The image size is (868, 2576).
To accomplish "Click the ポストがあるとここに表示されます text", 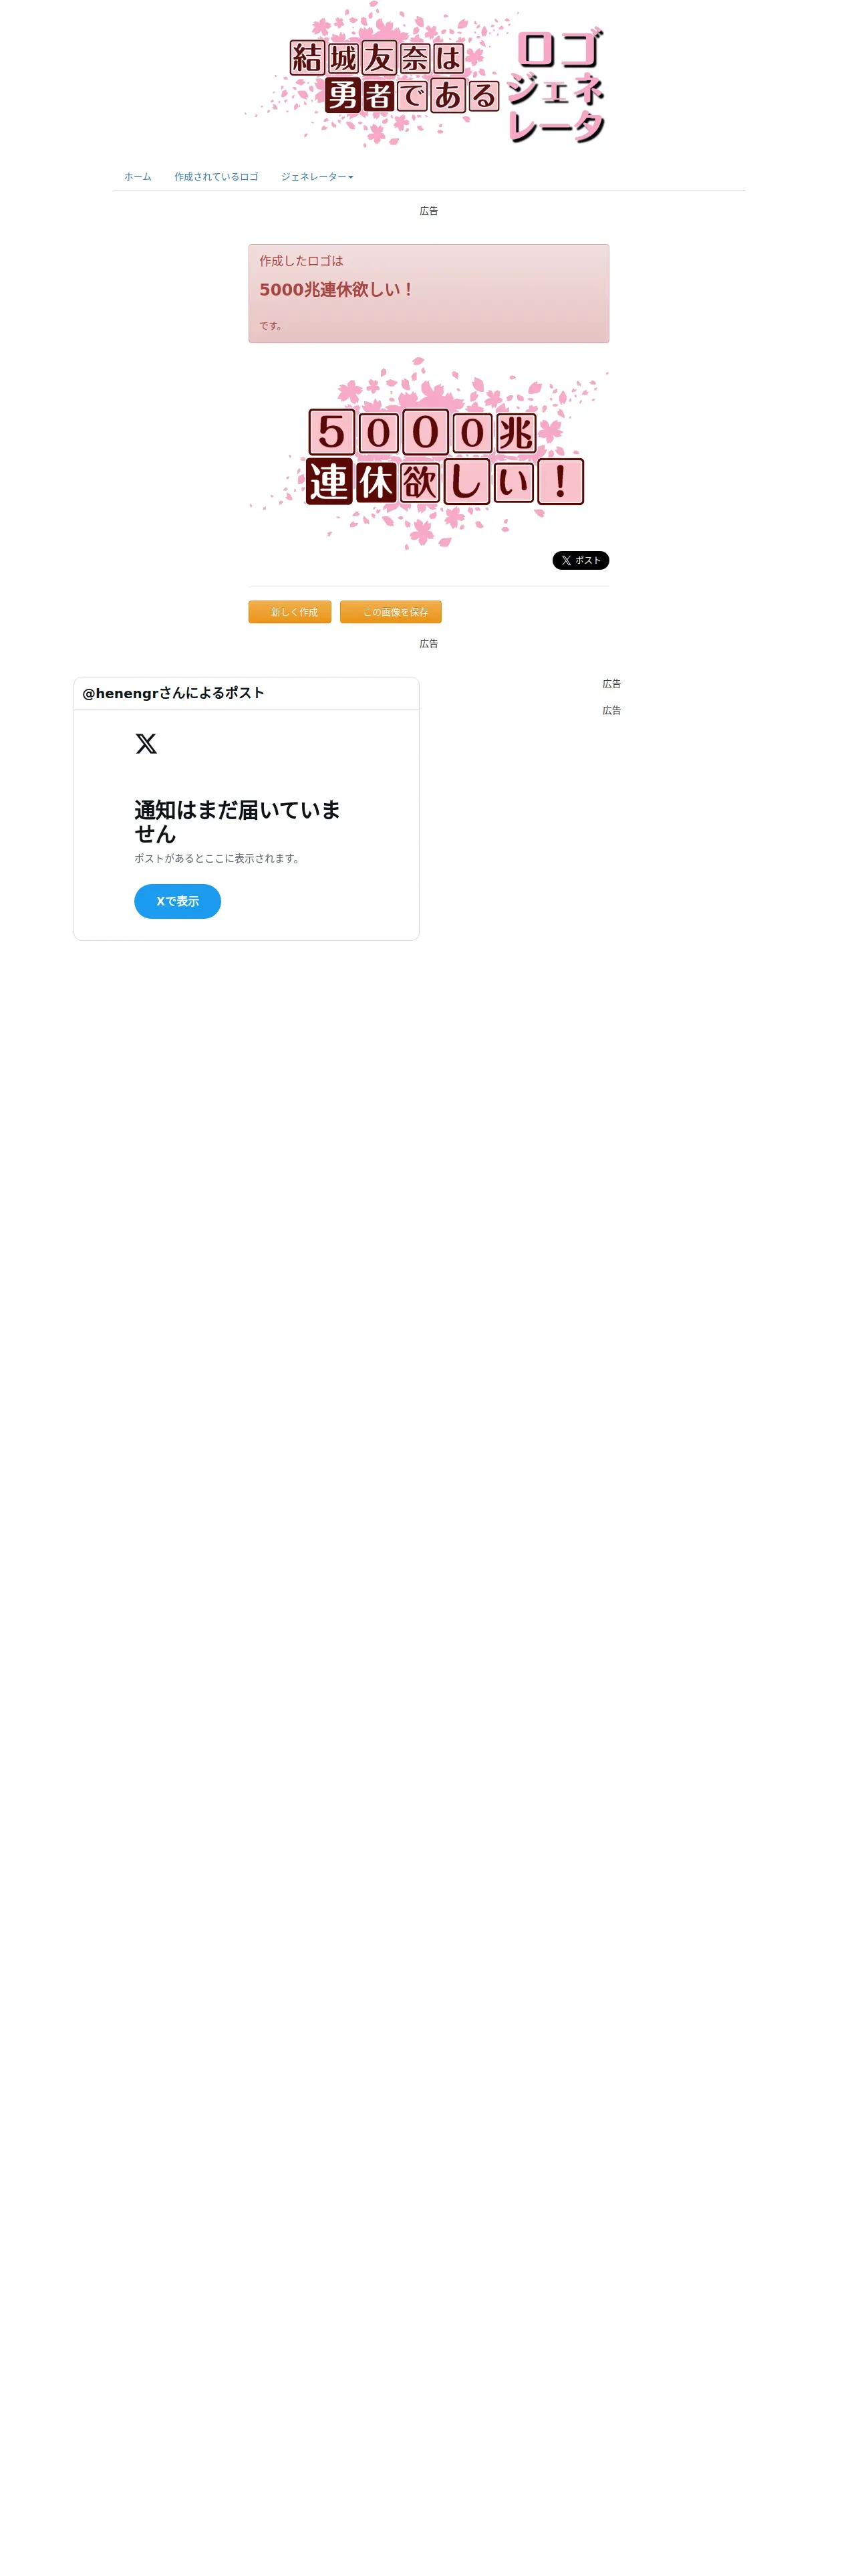I will (x=218, y=858).
